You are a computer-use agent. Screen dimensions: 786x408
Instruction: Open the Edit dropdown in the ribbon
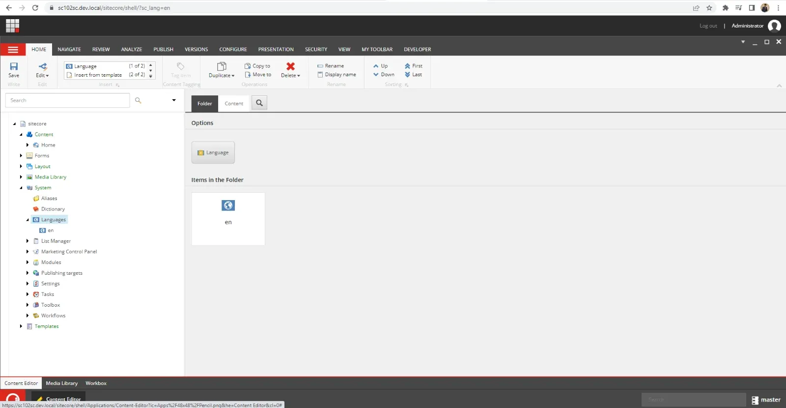click(x=42, y=70)
